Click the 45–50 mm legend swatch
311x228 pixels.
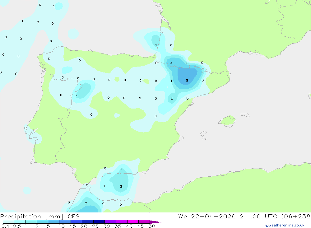point(144,222)
